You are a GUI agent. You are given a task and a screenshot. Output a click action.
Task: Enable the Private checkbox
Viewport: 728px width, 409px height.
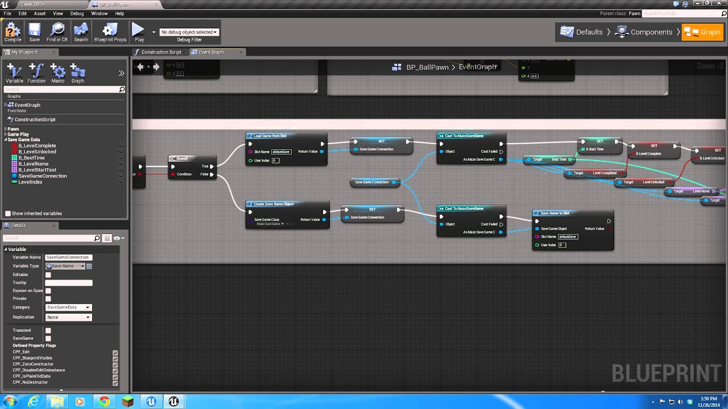48,298
